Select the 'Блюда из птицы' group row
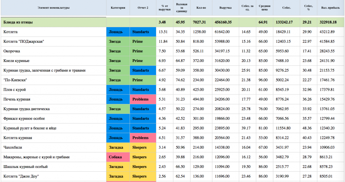The image size is (345, 182). pyautogui.click(x=172, y=22)
